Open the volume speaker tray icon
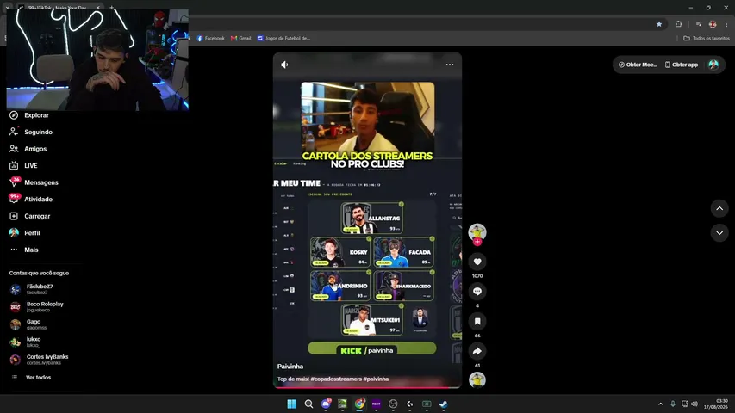The height and width of the screenshot is (413, 735). [x=695, y=404]
